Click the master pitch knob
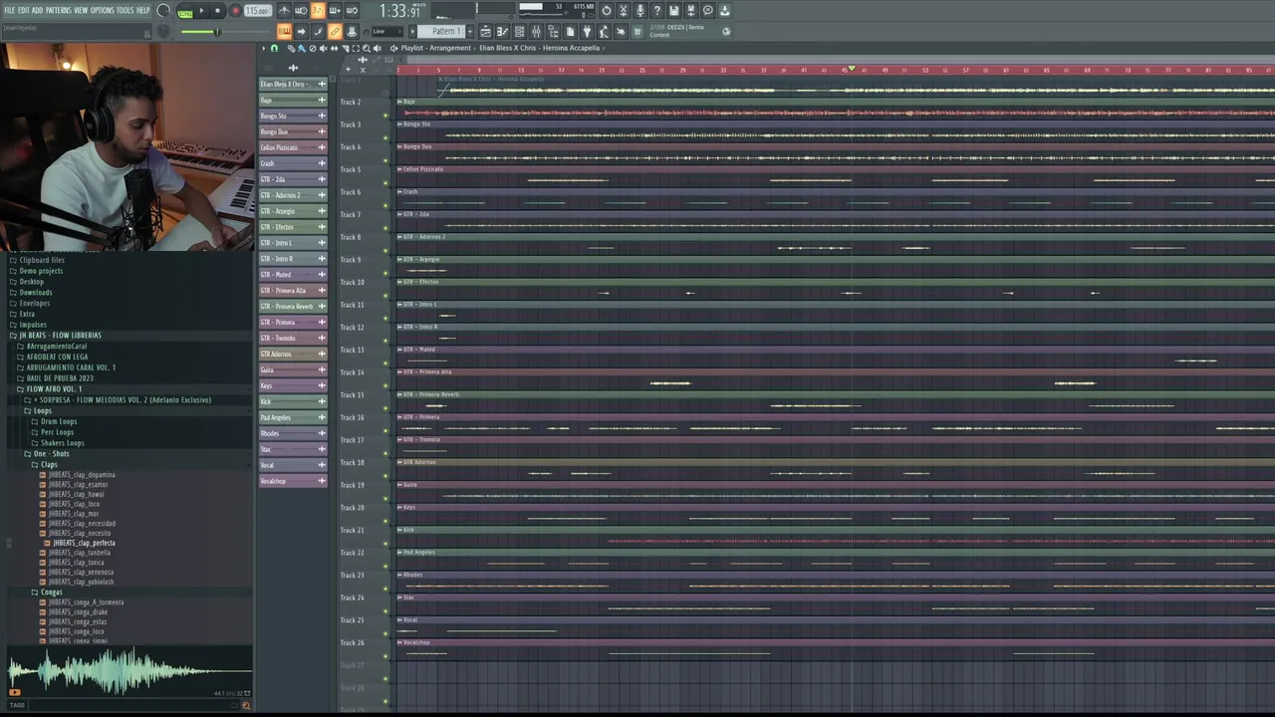 click(x=164, y=31)
